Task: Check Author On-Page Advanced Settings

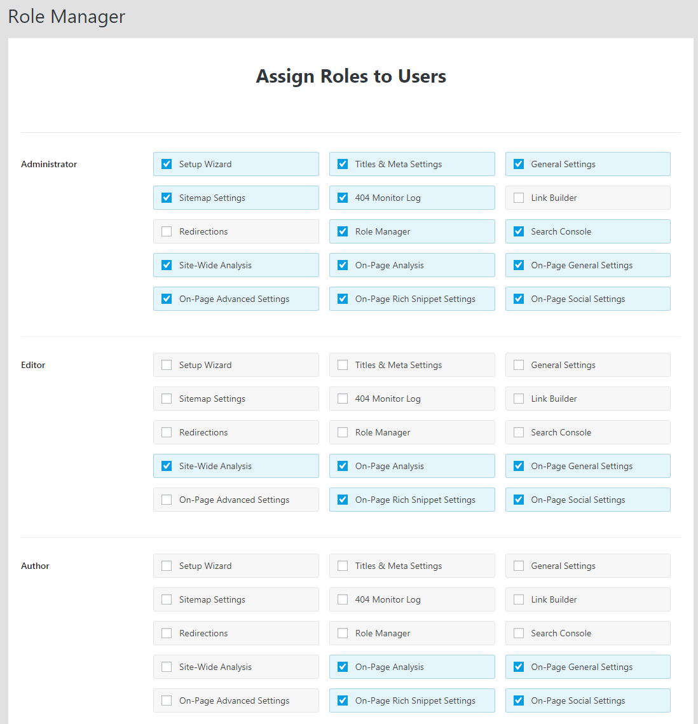Action: pyautogui.click(x=167, y=700)
